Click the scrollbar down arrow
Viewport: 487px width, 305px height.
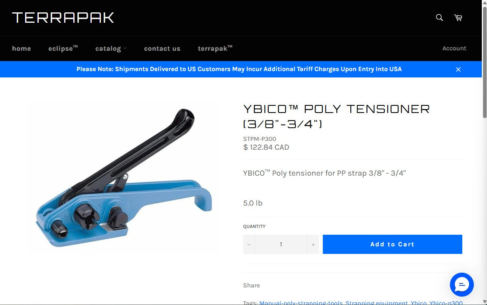(484, 302)
